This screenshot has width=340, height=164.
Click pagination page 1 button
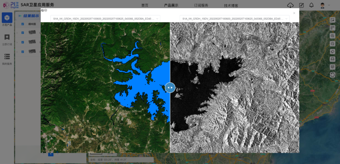50,154
